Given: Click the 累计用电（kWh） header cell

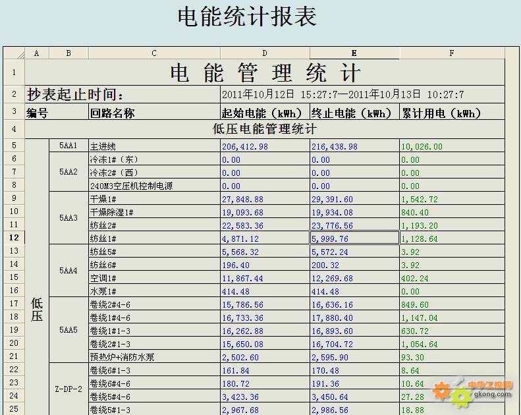Looking at the screenshot, I should coord(452,113).
